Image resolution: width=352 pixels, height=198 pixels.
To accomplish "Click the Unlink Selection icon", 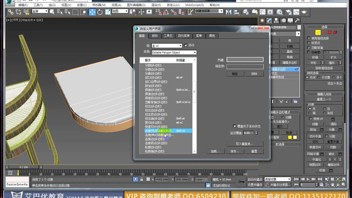I will pyautogui.click(x=18, y=12).
